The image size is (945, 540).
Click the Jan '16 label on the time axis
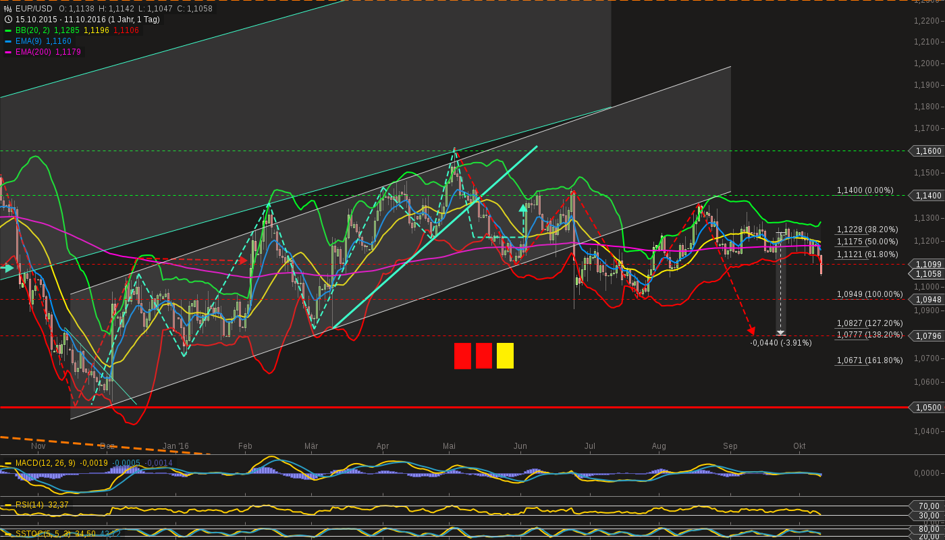[175, 446]
